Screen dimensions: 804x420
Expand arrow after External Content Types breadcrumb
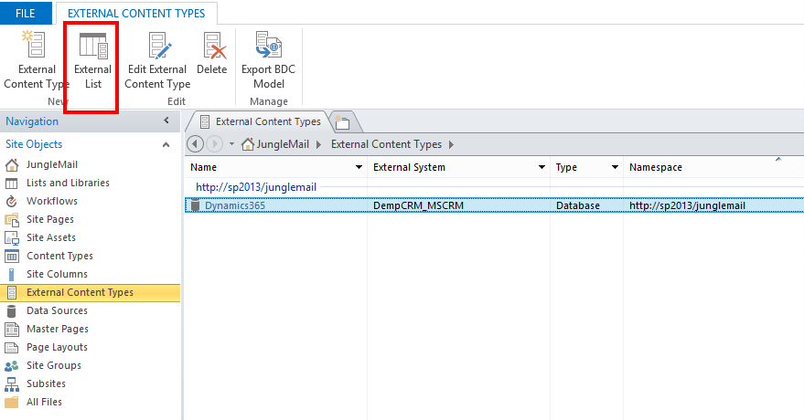pyautogui.click(x=451, y=145)
